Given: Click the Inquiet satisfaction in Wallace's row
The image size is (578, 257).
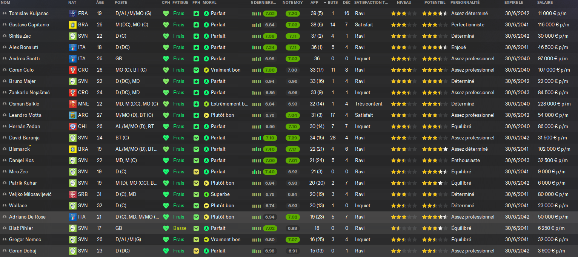Looking at the screenshot, I should [x=363, y=206].
